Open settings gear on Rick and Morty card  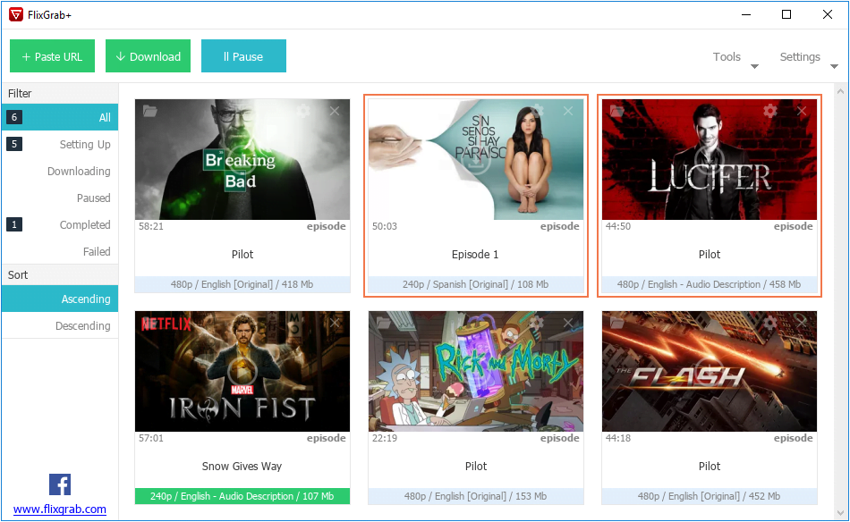click(x=537, y=323)
